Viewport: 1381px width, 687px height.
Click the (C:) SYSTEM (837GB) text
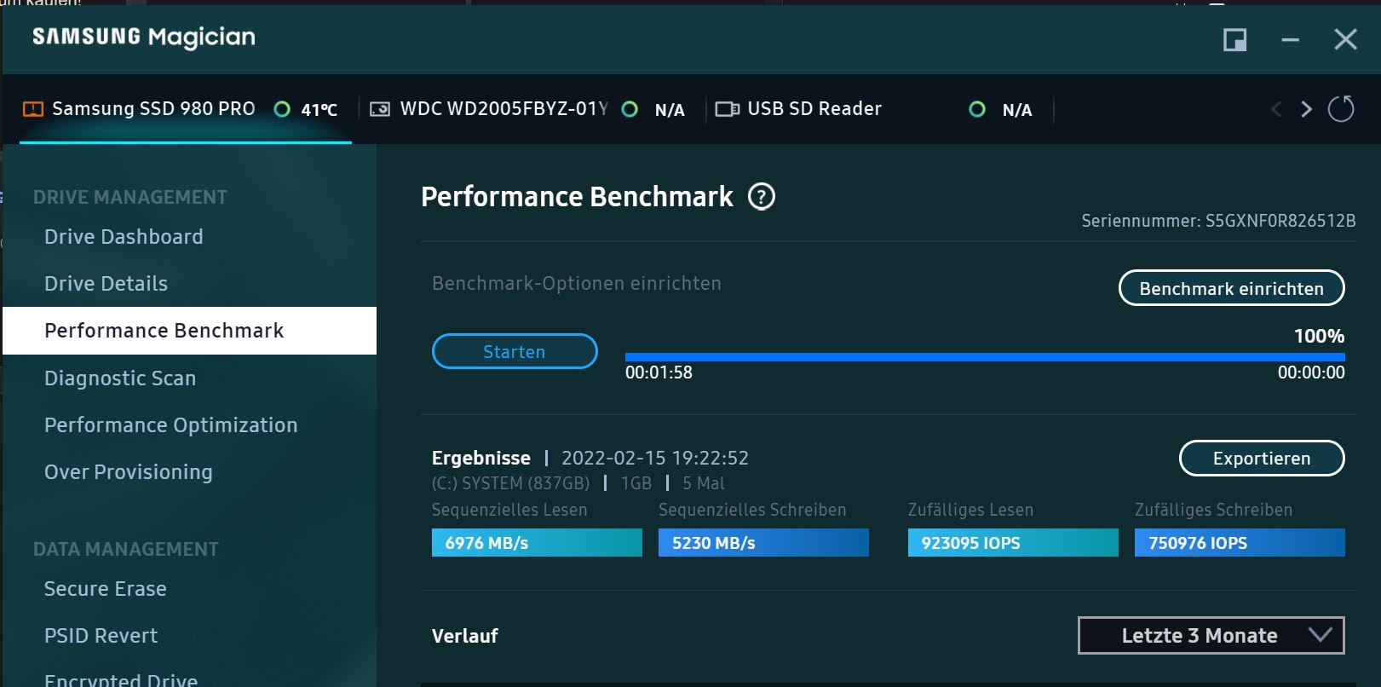[x=511, y=483]
